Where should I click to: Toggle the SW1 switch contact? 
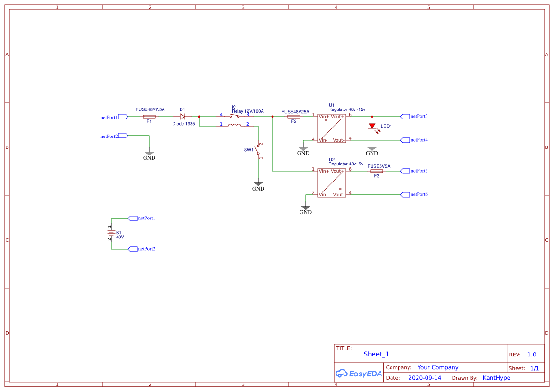tap(258, 149)
